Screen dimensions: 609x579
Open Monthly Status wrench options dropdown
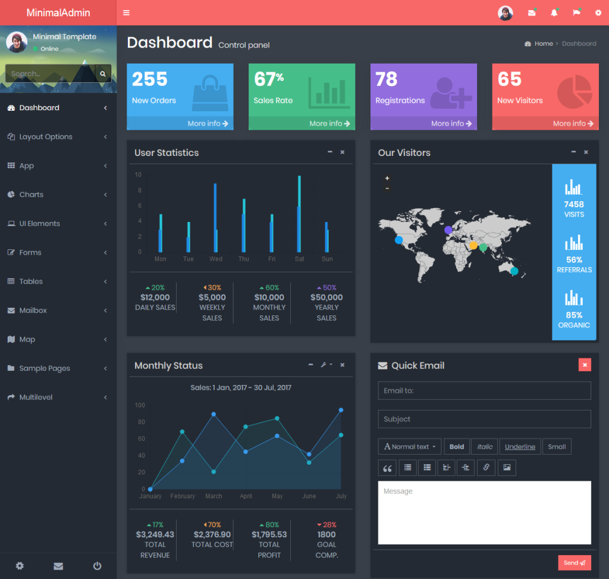click(327, 365)
